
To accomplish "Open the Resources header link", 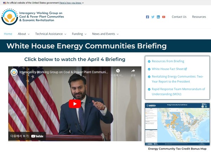I will tap(199, 17).
